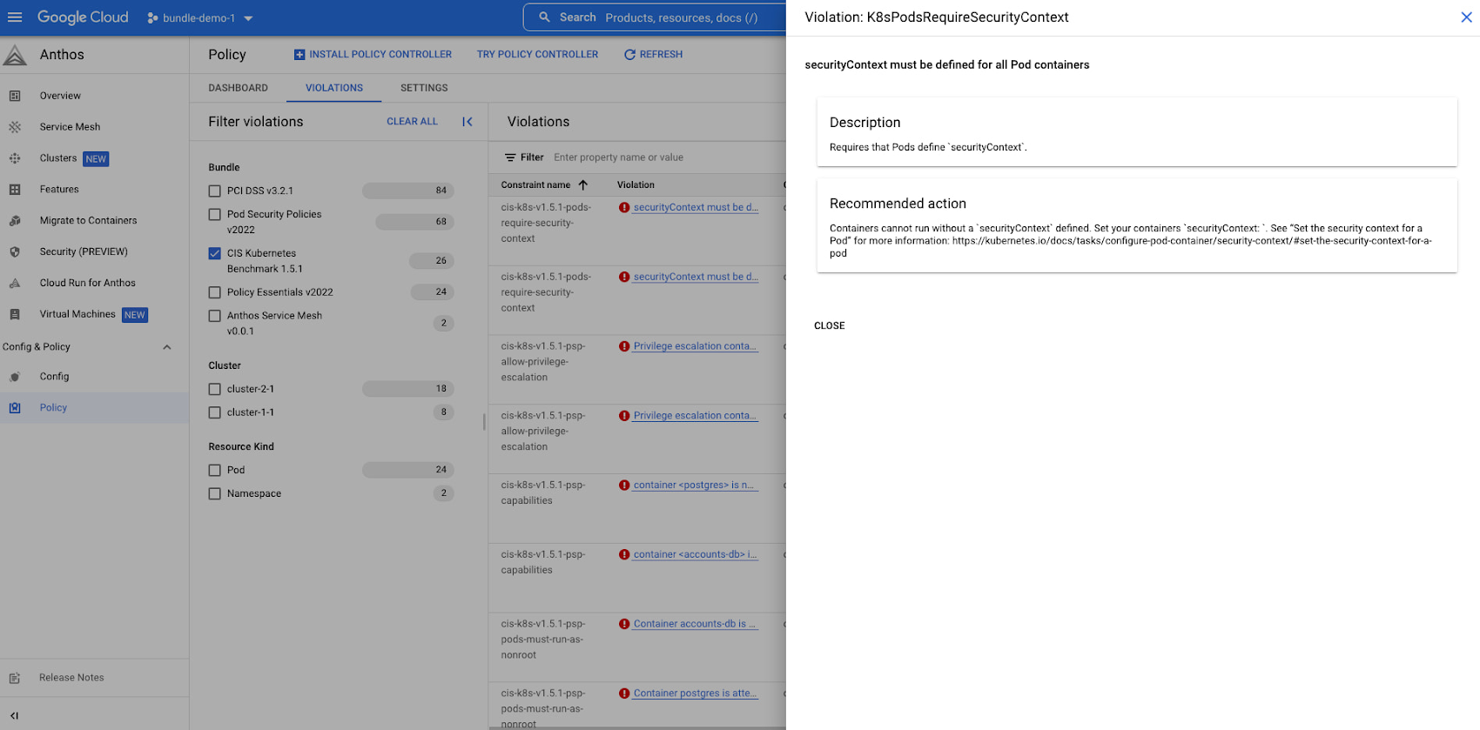Click the search magnifier icon
Image resolution: width=1480 pixels, height=730 pixels.
pyautogui.click(x=545, y=17)
